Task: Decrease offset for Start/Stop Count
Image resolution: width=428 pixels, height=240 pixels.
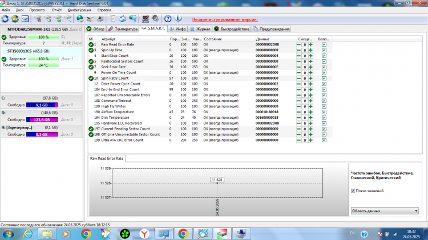Action: point(299,56)
